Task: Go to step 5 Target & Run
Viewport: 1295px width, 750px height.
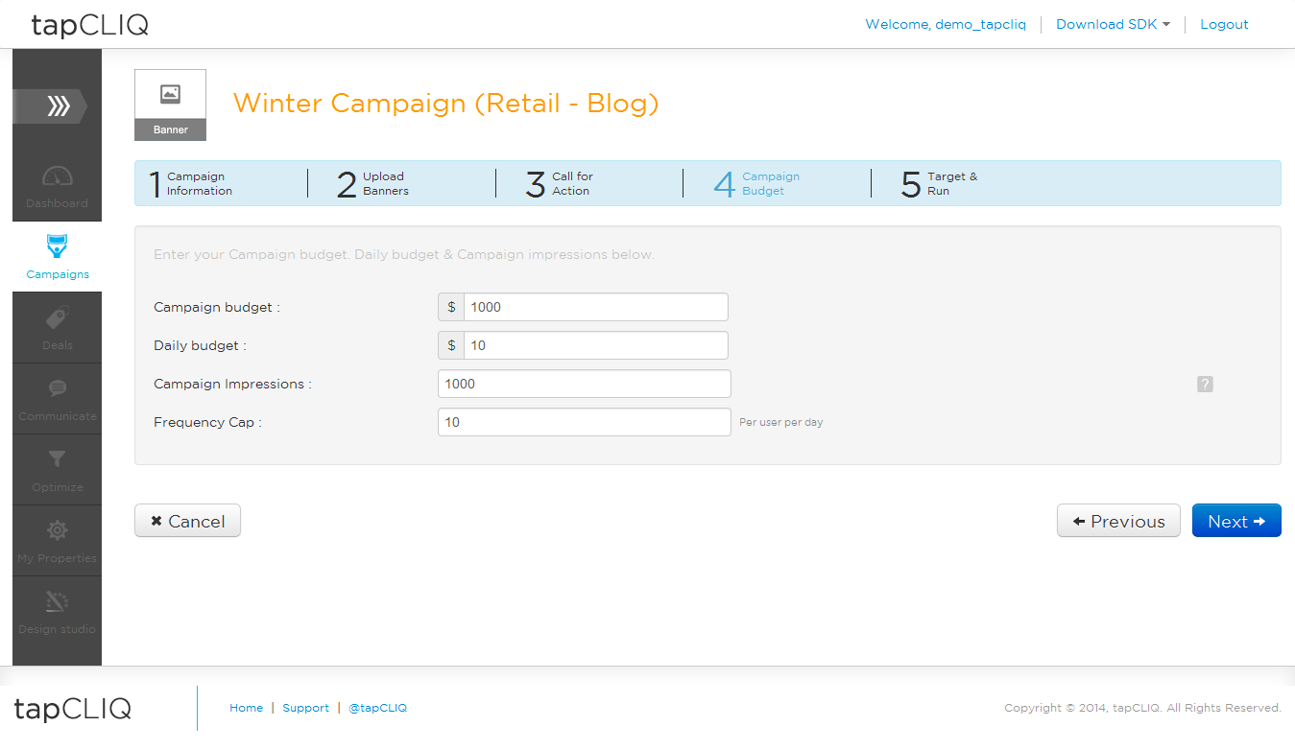Action: coord(940,183)
